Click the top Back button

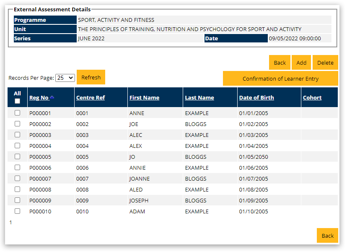pos(280,62)
